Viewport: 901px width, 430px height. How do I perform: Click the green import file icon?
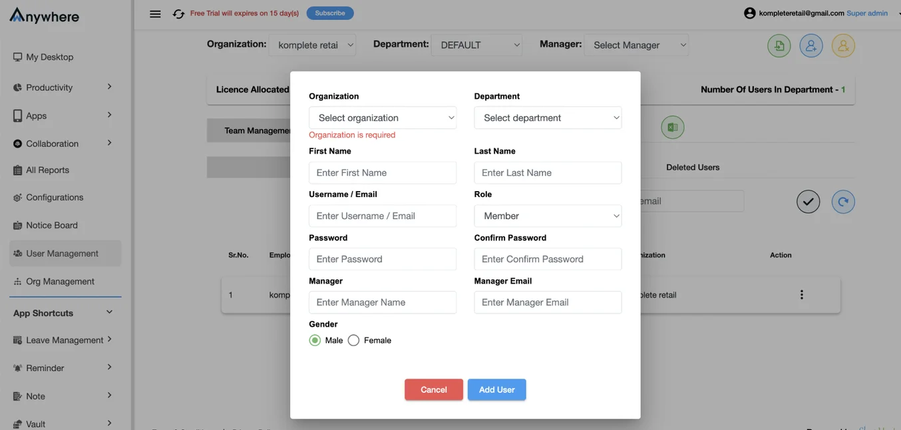[x=779, y=46]
